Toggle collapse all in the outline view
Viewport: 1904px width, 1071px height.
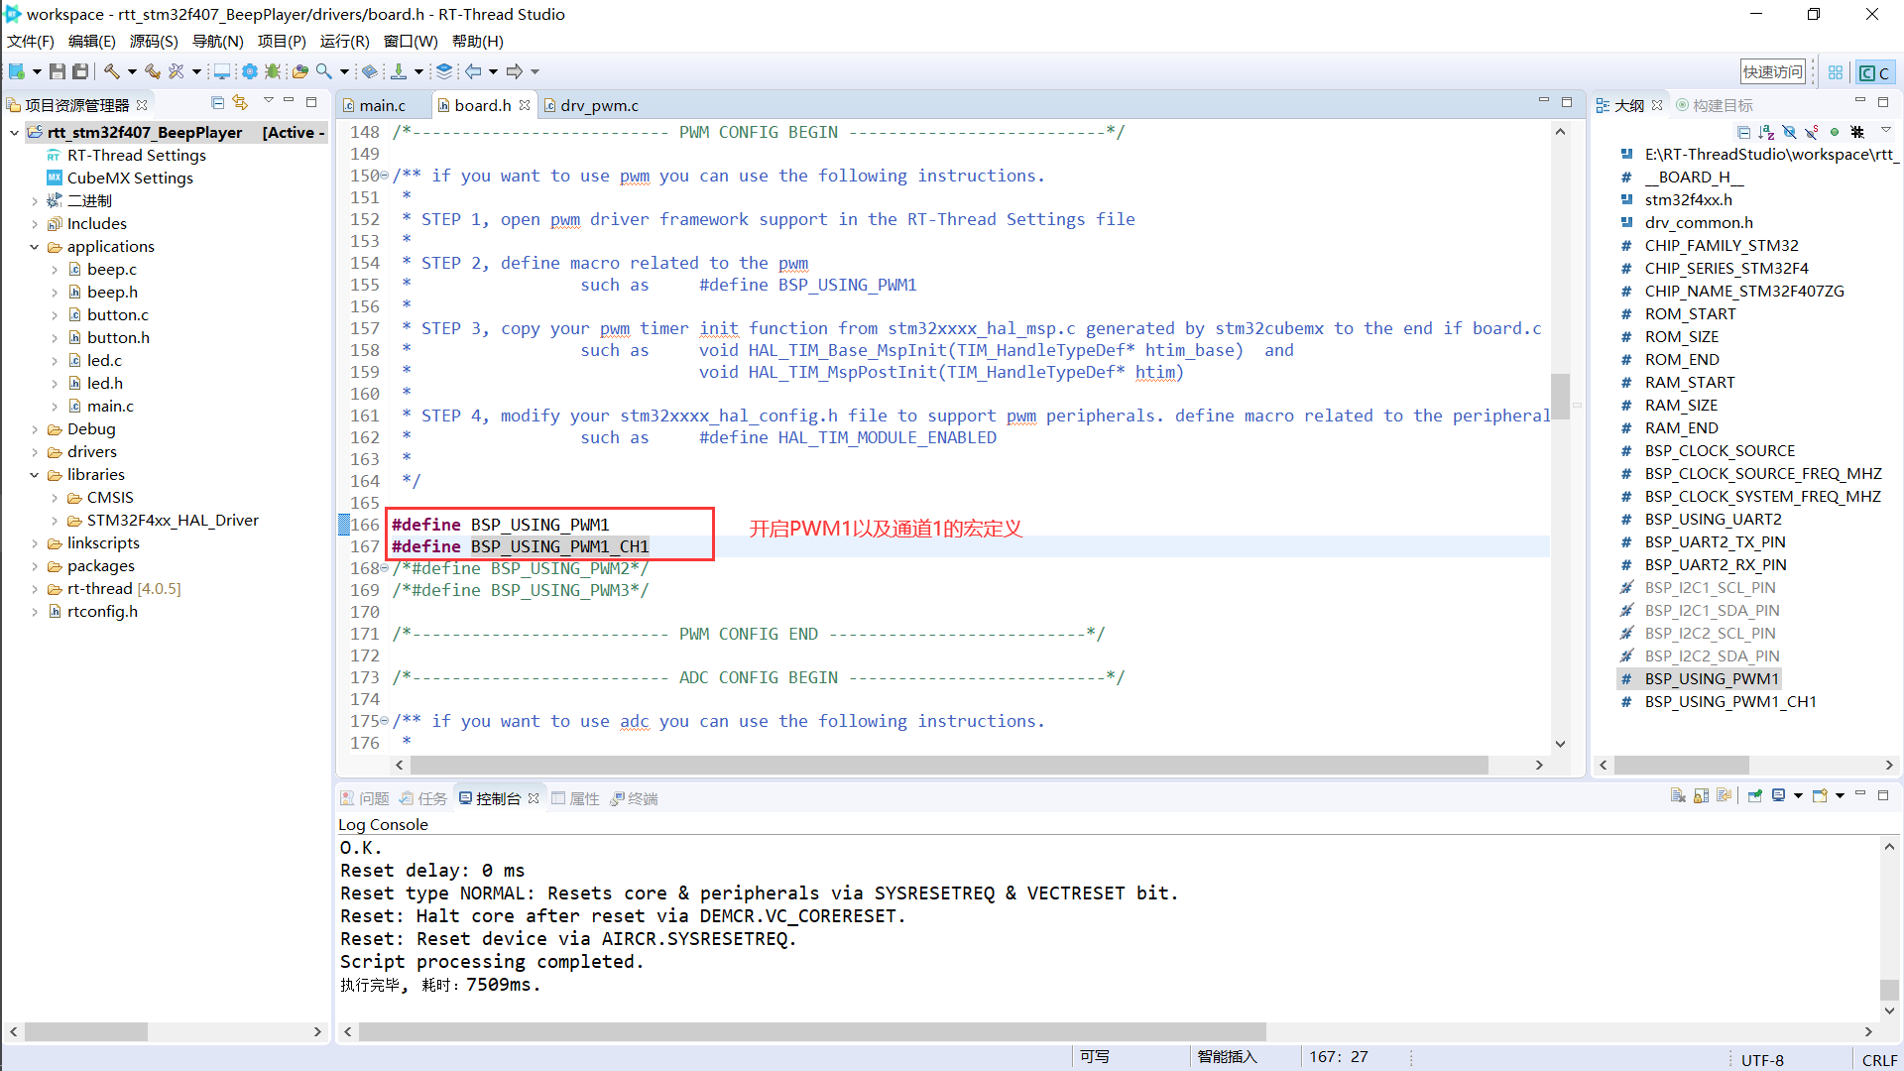coord(1744,132)
